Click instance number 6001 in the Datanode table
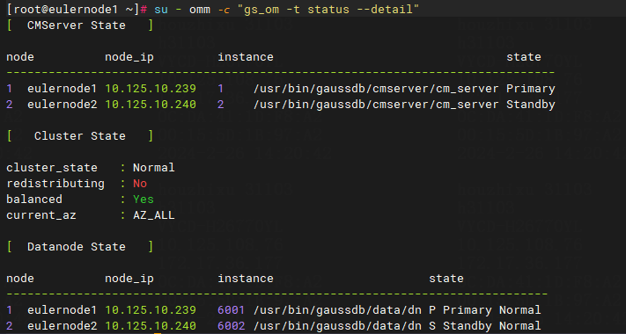The width and height of the screenshot is (626, 334). coord(232,310)
